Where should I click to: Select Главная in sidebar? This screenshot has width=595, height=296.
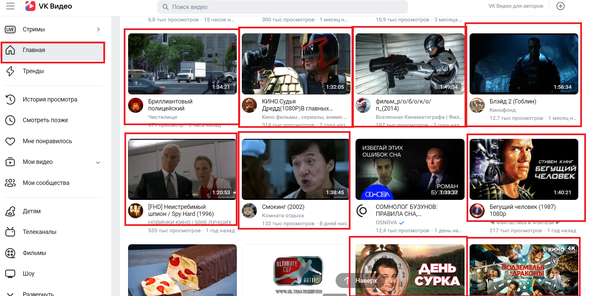[x=53, y=50]
